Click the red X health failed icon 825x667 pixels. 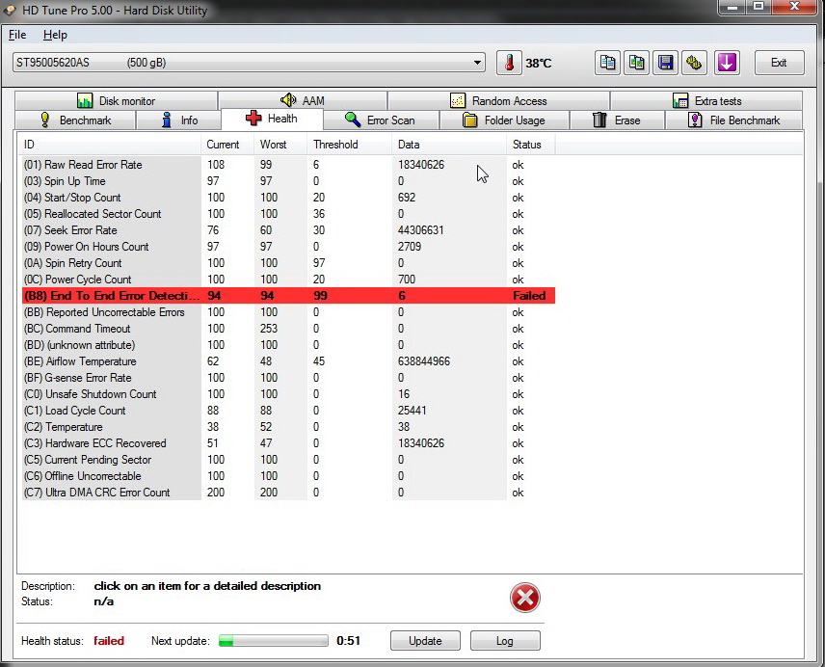524,598
